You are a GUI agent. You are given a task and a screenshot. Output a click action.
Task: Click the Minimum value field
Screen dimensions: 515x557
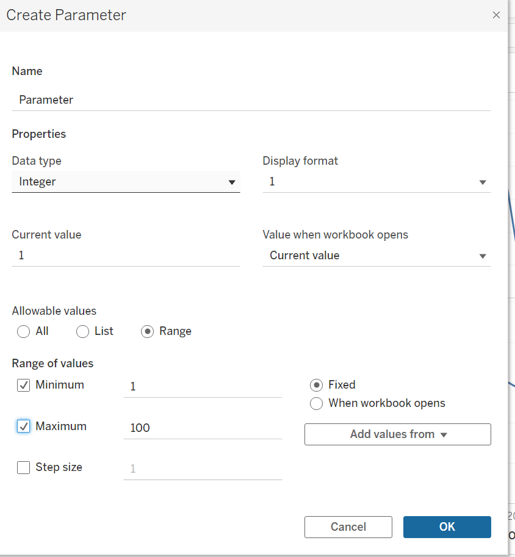[x=202, y=386]
